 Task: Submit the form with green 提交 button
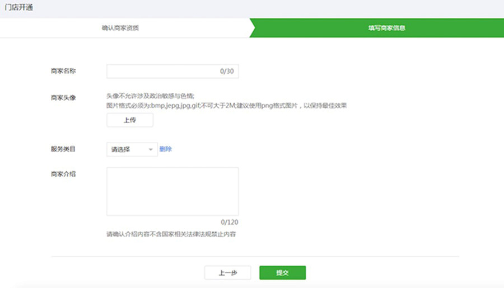point(282,273)
